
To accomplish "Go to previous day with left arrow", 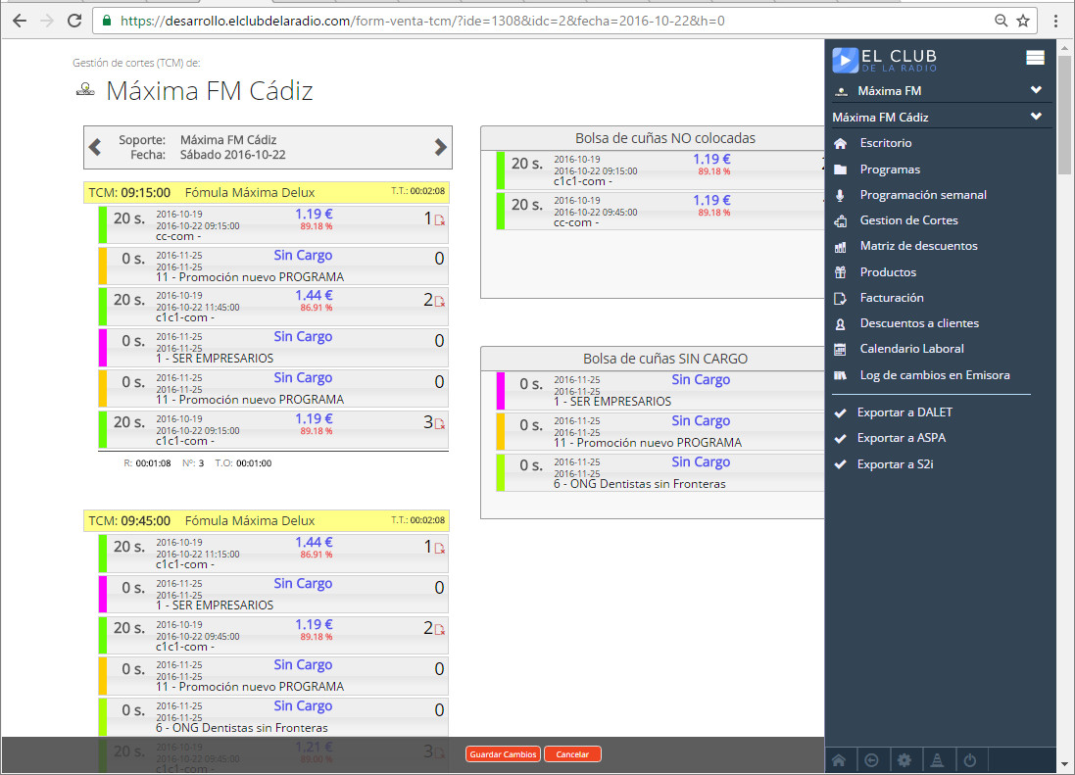I will pyautogui.click(x=95, y=147).
